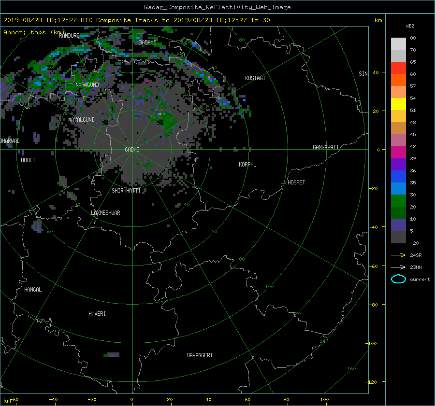435x406 pixels.
Task: Pick the red 65–60 dBZ legend swatch
Action: (x=398, y=68)
